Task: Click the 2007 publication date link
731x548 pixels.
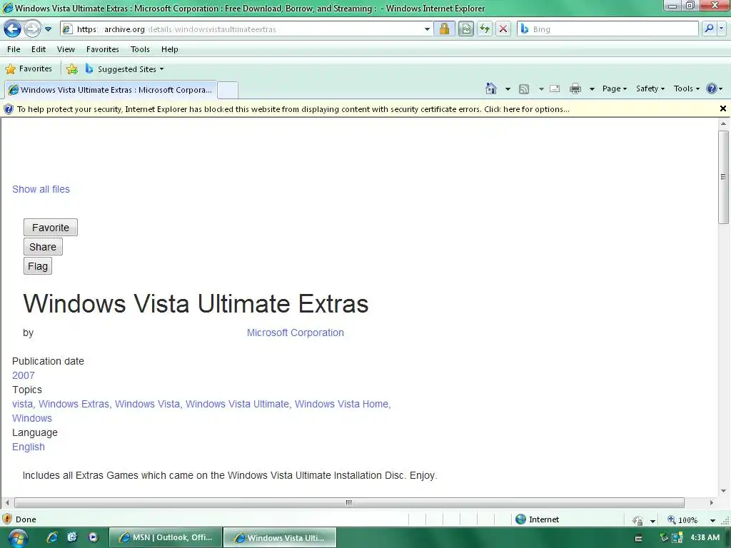Action: tap(24, 375)
